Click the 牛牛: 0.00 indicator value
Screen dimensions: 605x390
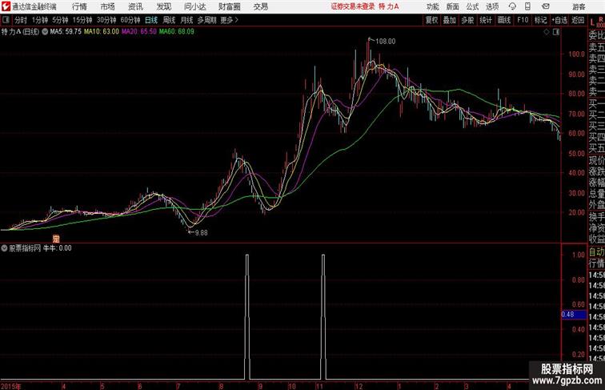[x=58, y=248]
